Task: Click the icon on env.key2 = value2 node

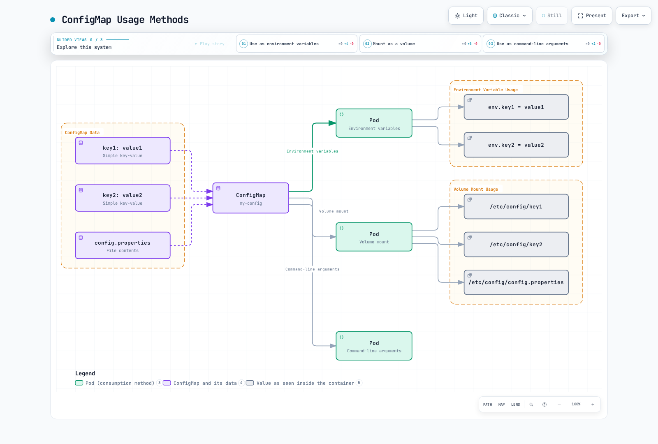Action: pos(470,138)
